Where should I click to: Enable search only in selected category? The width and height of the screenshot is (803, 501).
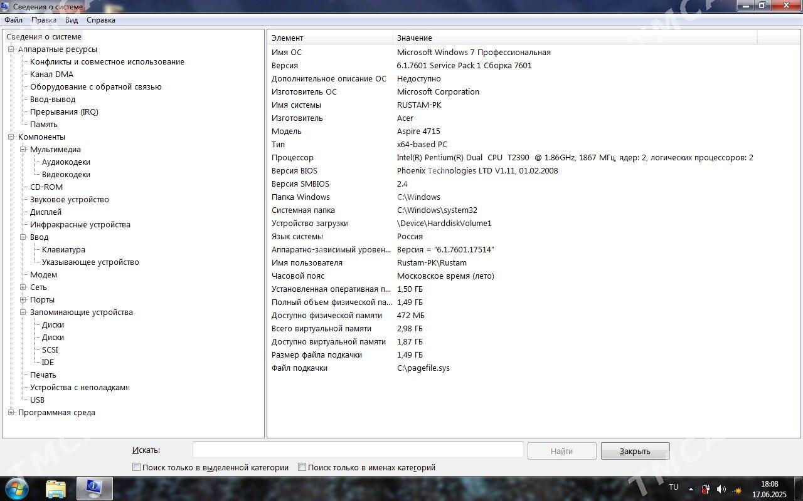click(136, 467)
